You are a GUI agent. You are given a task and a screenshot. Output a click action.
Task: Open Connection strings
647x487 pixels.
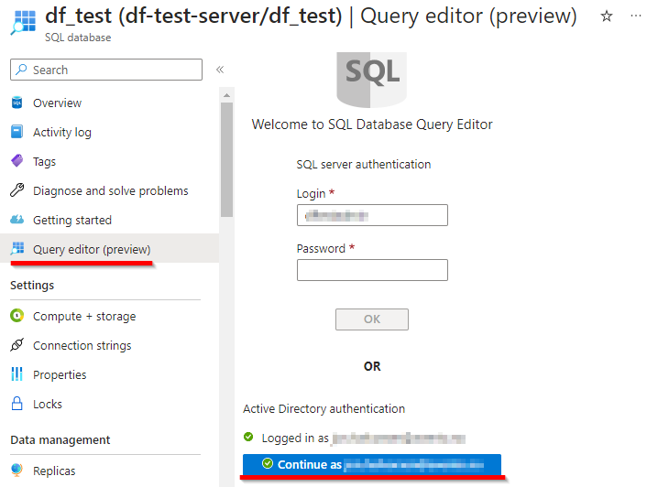[82, 346]
